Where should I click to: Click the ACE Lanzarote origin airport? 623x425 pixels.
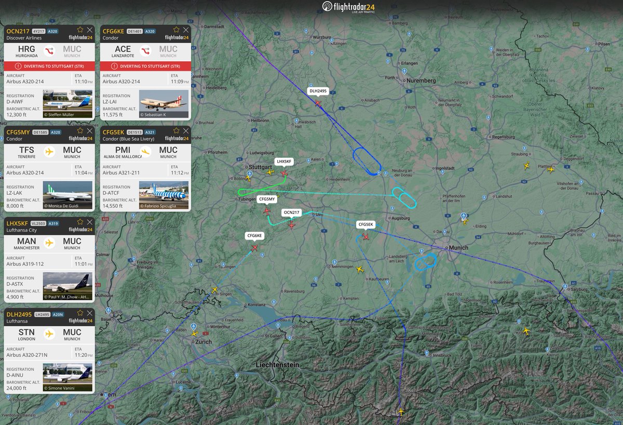pos(123,51)
